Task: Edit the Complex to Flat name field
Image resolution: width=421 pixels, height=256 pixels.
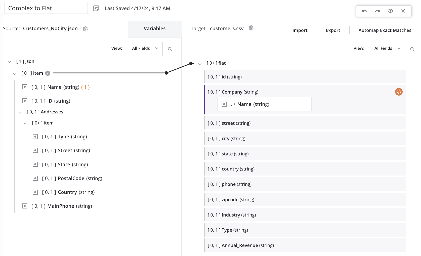Action: [46, 8]
